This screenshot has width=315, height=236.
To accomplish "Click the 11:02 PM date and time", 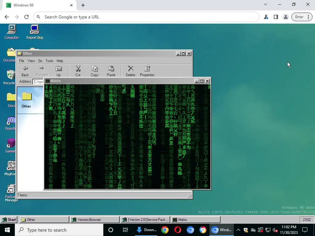I will 289,230.
